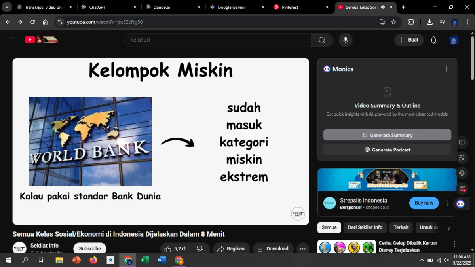Click the Sekilat Info watermark in video
Screen dimensions: 475x267
298,214
